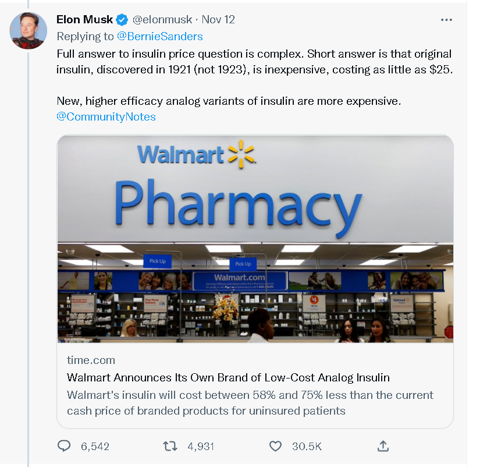Click the time.com source label
487x467 pixels.
pyautogui.click(x=91, y=360)
